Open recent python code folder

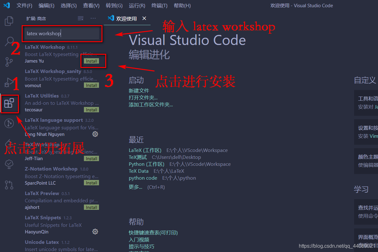pos(143,178)
